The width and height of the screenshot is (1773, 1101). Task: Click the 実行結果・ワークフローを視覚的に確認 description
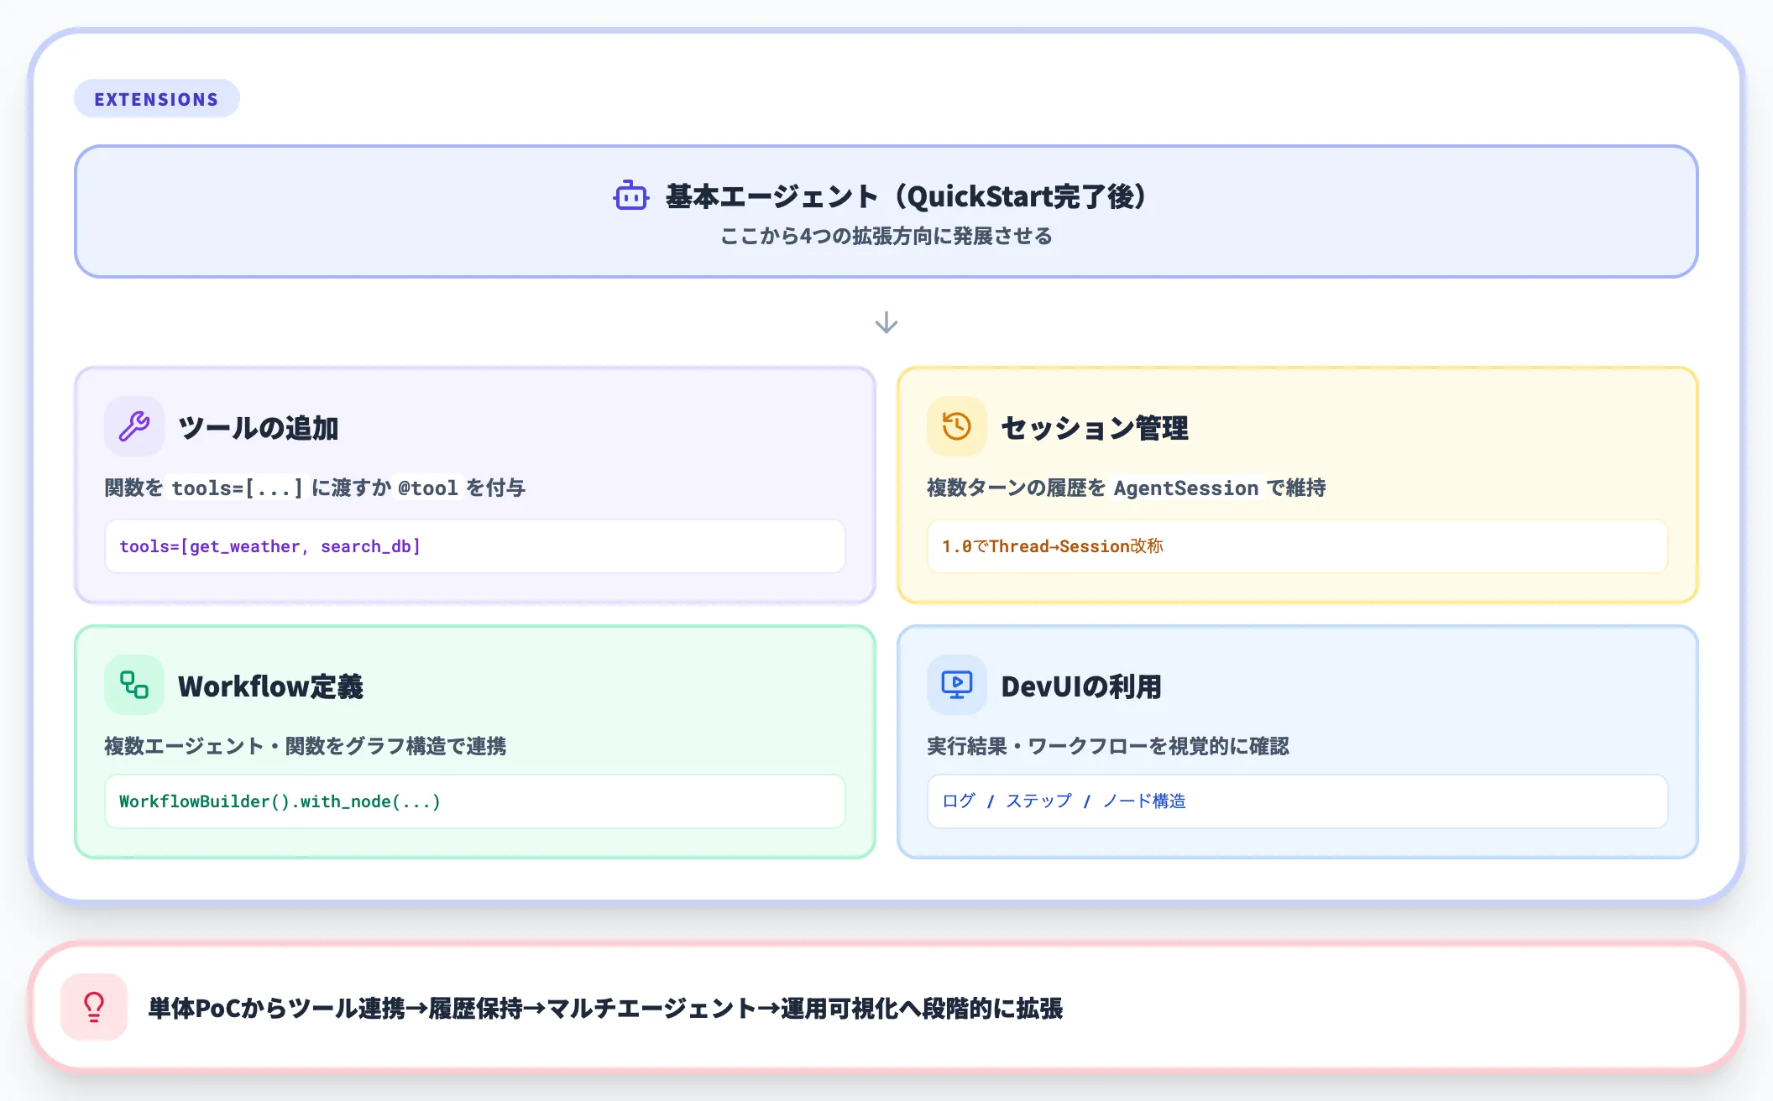1108,746
